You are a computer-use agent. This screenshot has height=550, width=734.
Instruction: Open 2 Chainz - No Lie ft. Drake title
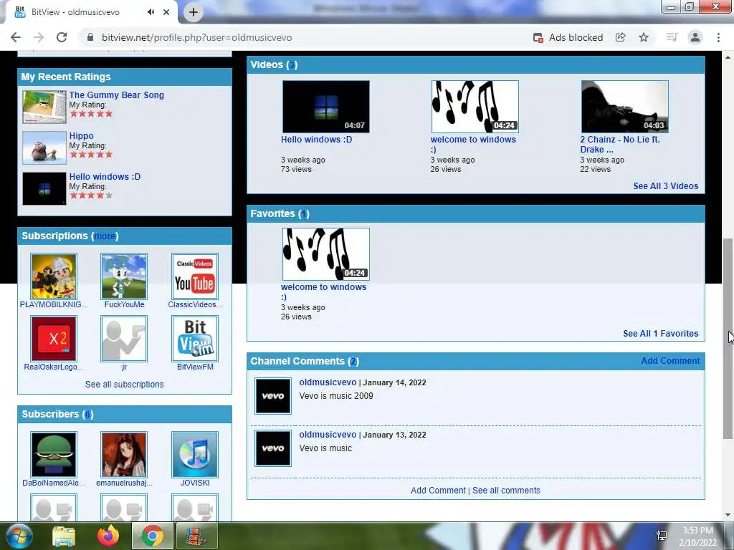(x=620, y=145)
